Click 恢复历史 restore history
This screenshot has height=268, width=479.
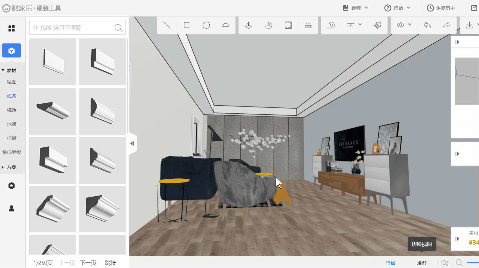pyautogui.click(x=441, y=8)
